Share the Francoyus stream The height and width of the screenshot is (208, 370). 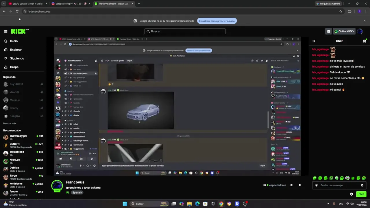click(291, 185)
